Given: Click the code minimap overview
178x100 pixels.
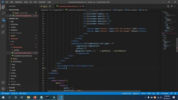Looking at the screenshot, I should (169, 31).
